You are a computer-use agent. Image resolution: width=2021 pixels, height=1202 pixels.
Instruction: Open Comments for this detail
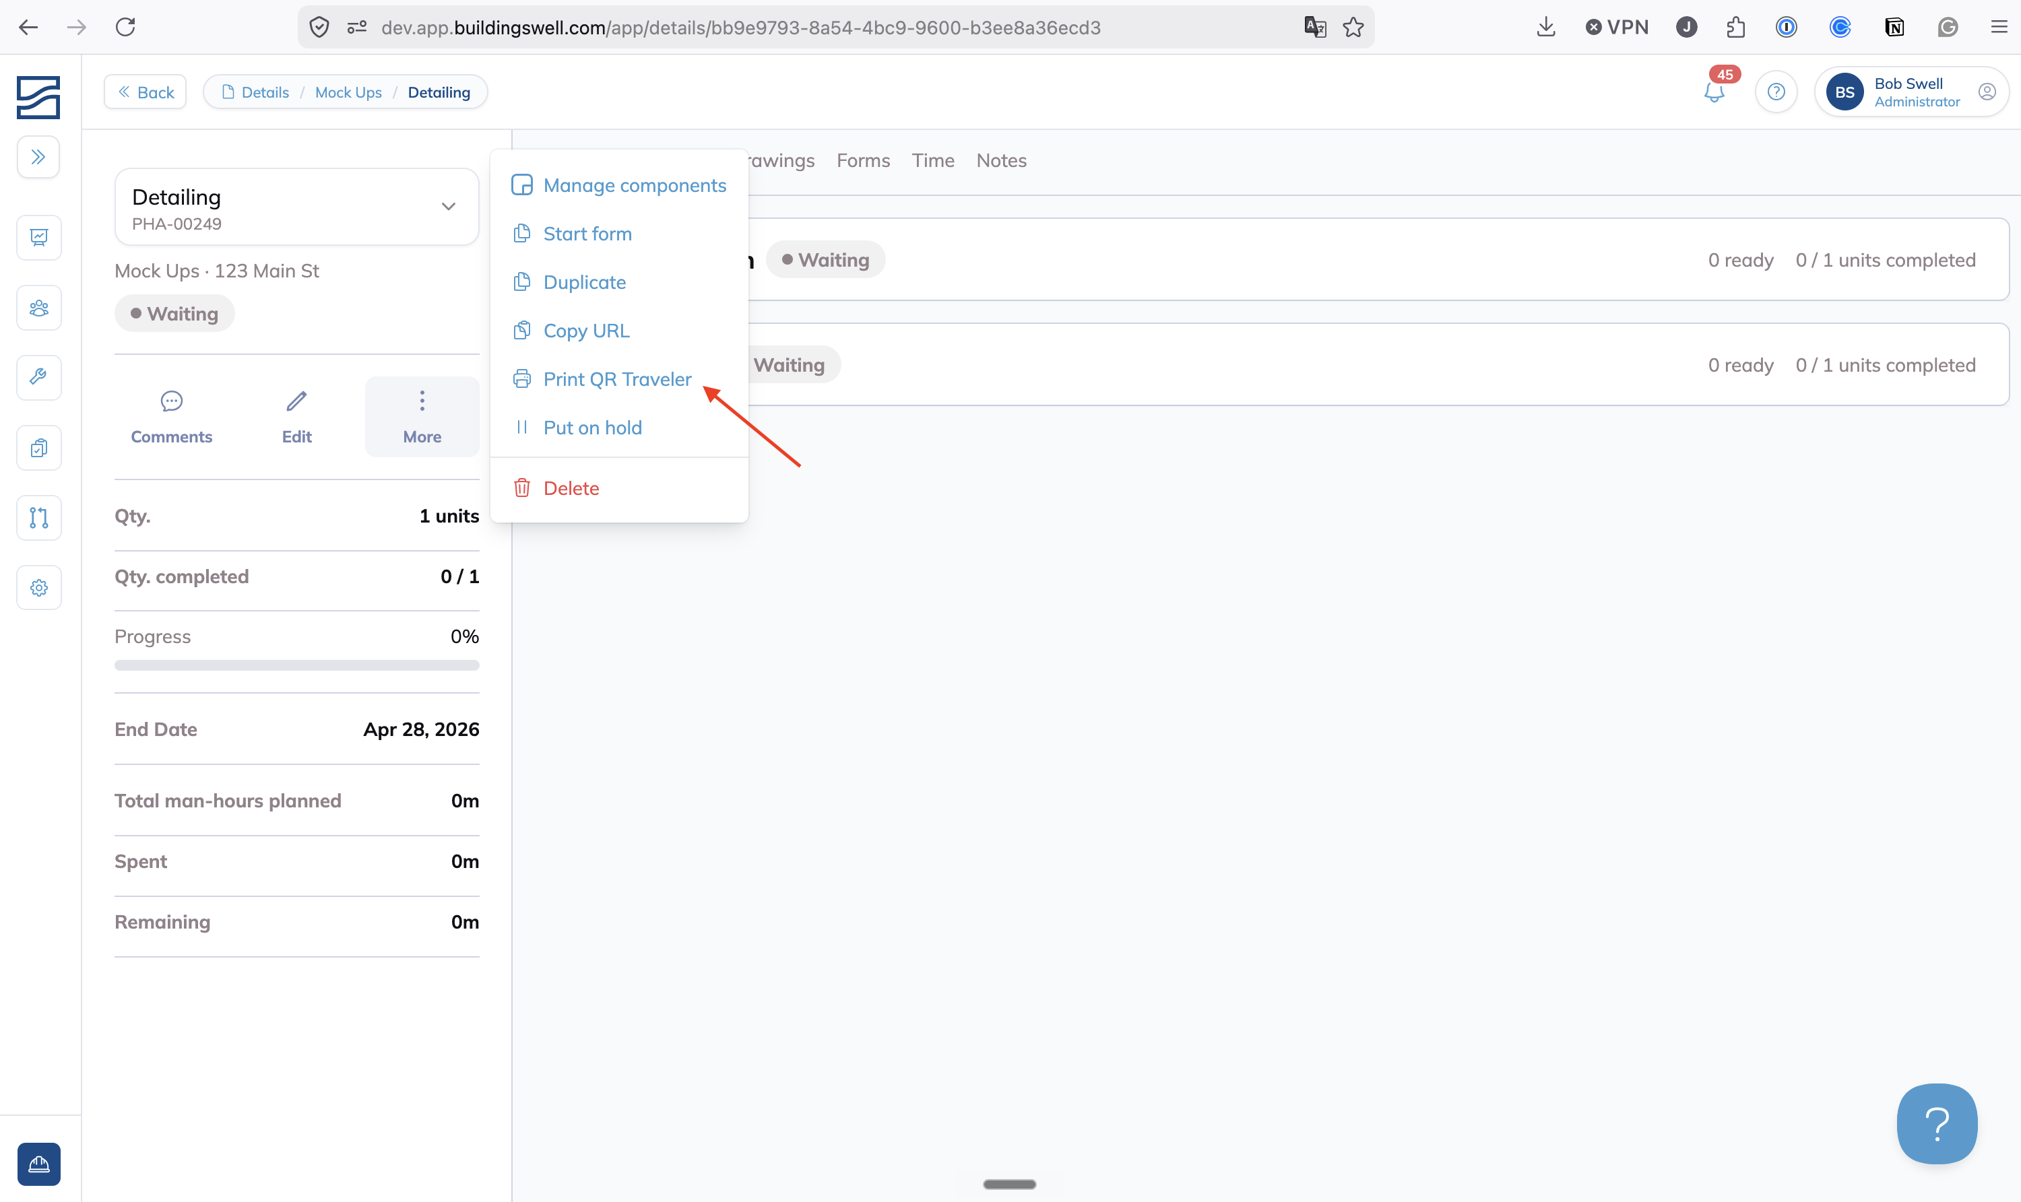(x=172, y=417)
